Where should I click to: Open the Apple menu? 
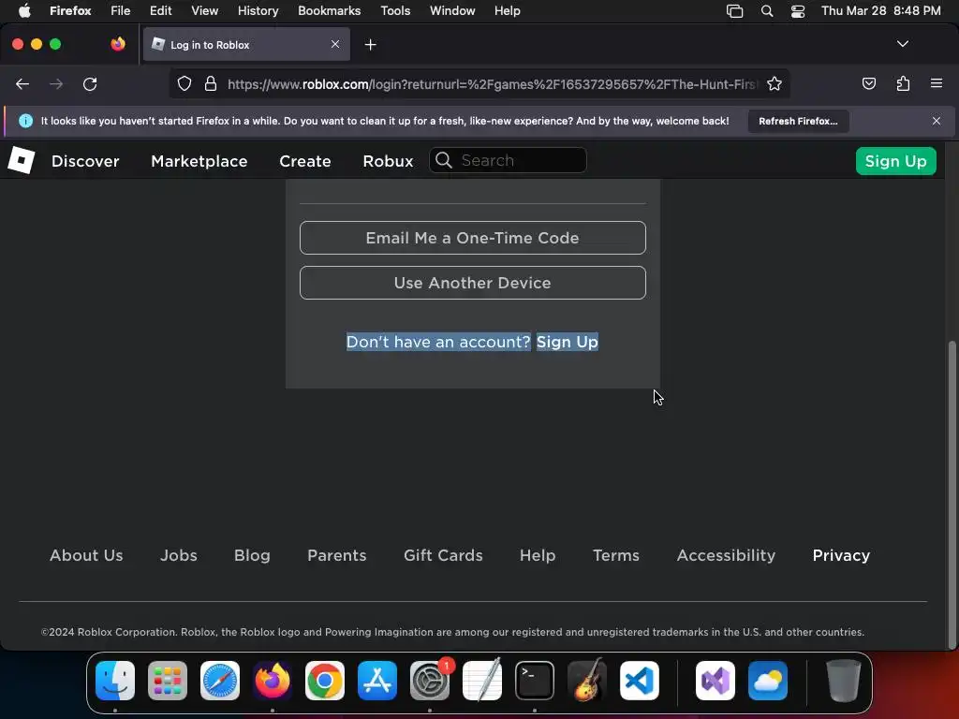click(x=24, y=11)
